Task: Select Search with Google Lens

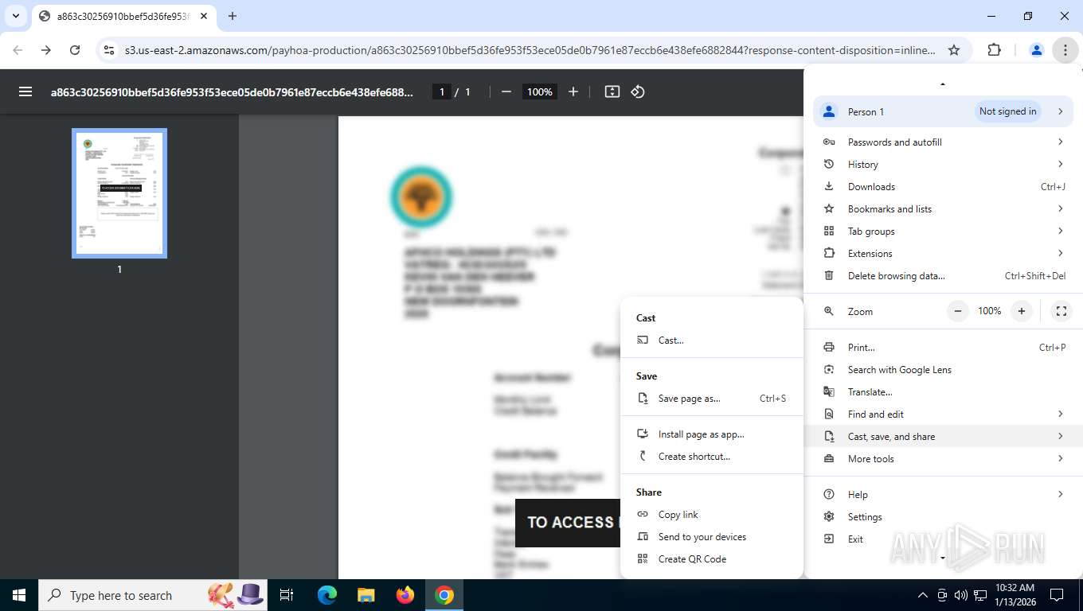Action: click(x=943, y=370)
